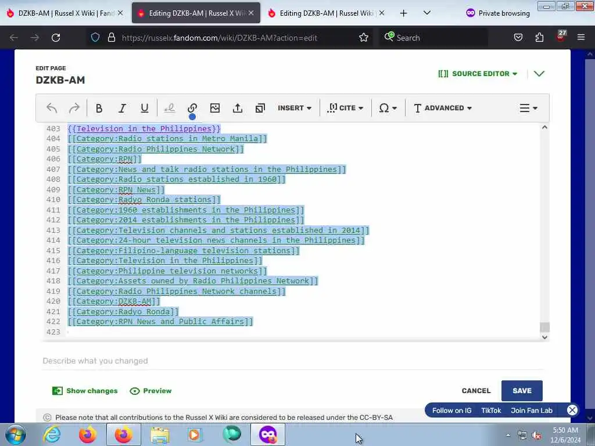The image size is (595, 446).
Task: Open the gallery insert icon
Action: coord(260,108)
